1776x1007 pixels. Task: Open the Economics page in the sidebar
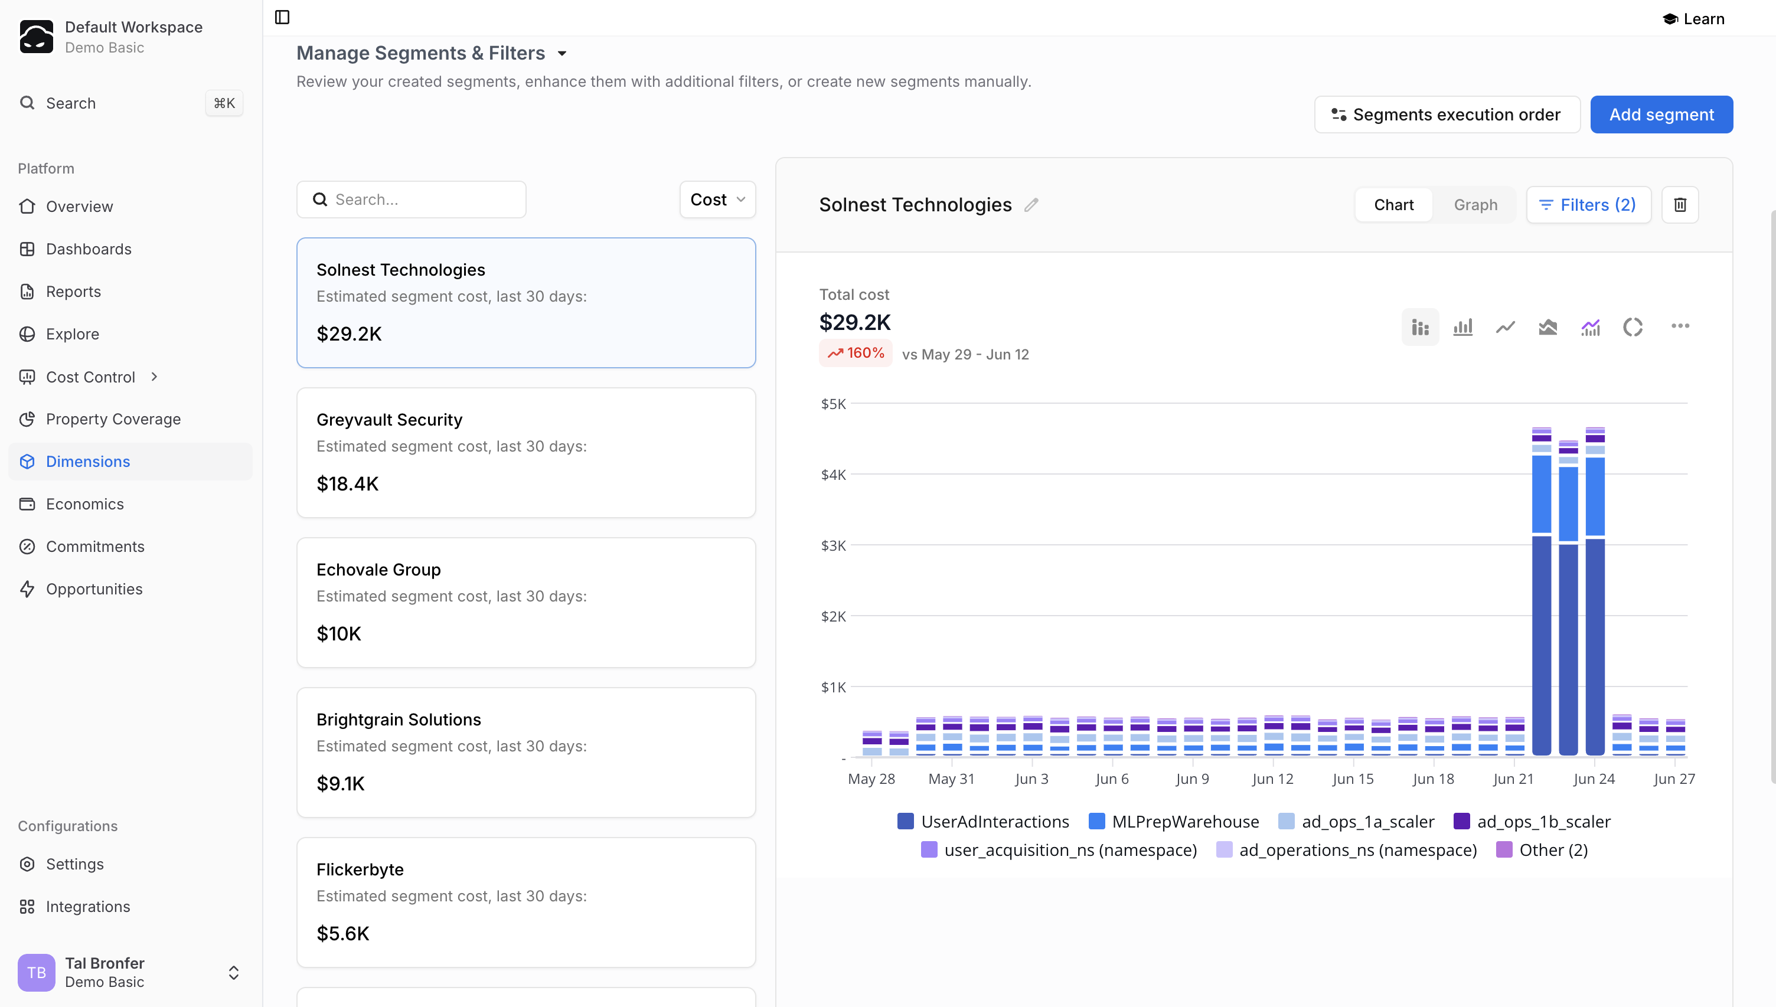point(85,504)
